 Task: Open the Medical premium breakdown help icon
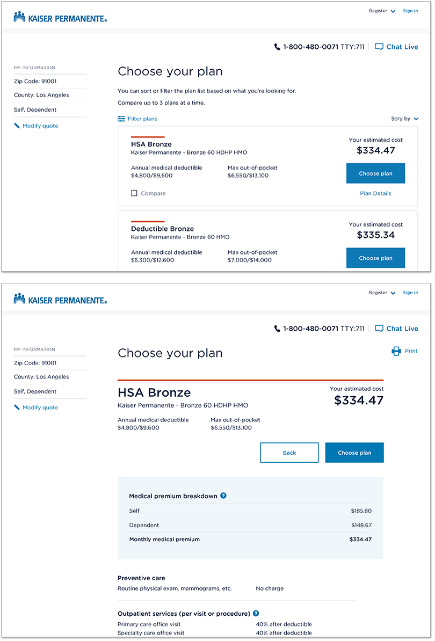223,496
